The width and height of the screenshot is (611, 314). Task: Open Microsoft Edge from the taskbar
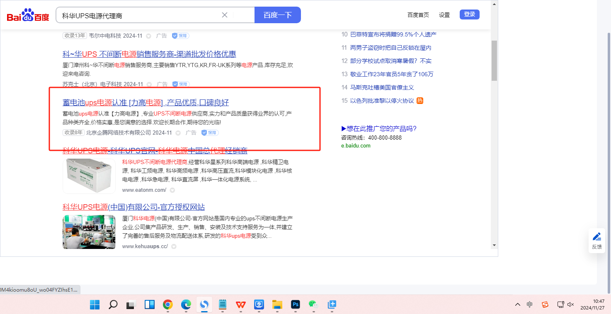[x=186, y=305]
